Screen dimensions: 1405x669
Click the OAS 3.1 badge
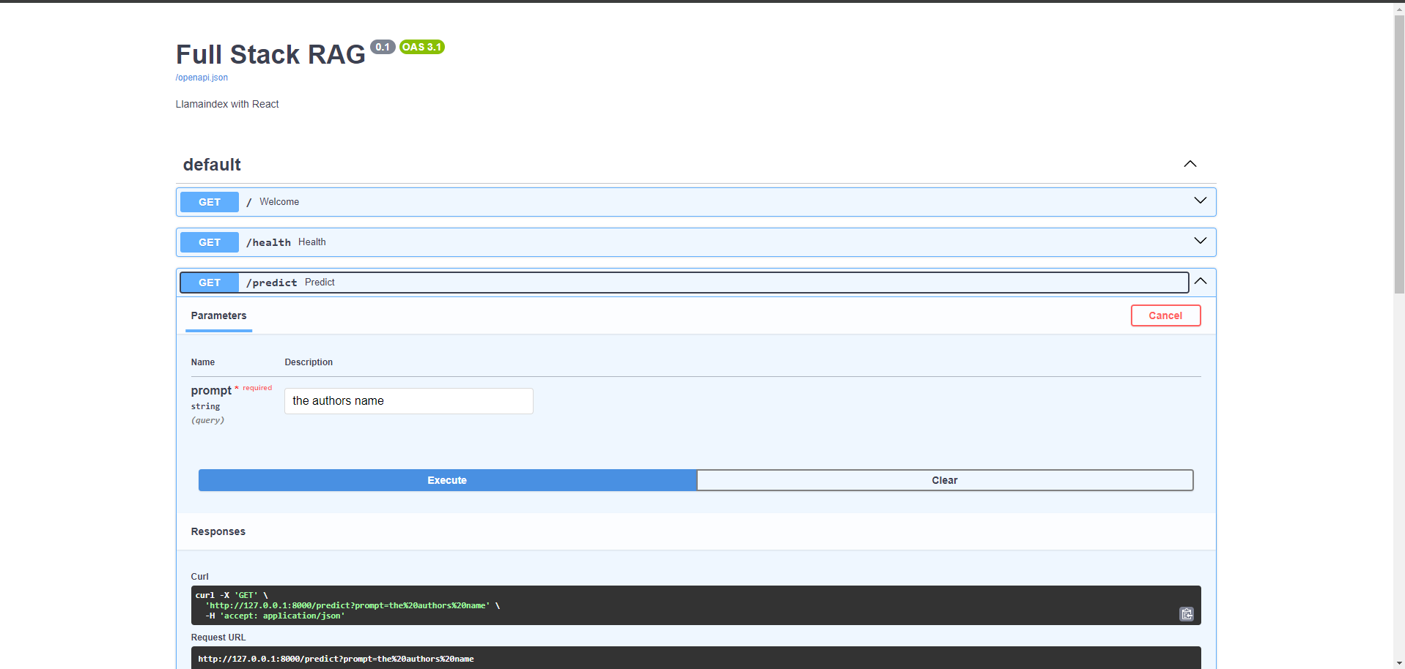[422, 47]
